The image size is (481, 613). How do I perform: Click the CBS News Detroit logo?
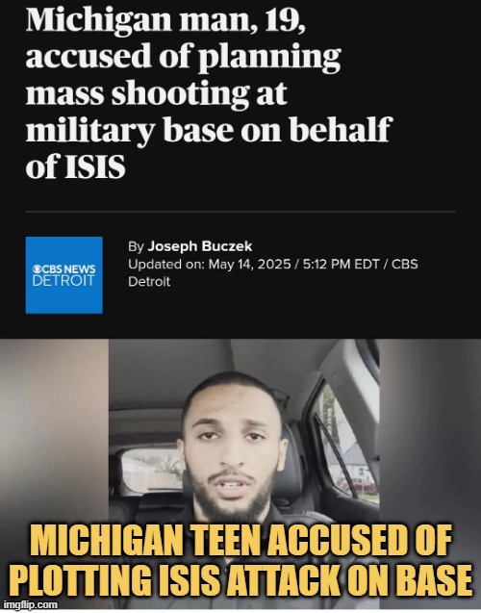coord(64,275)
